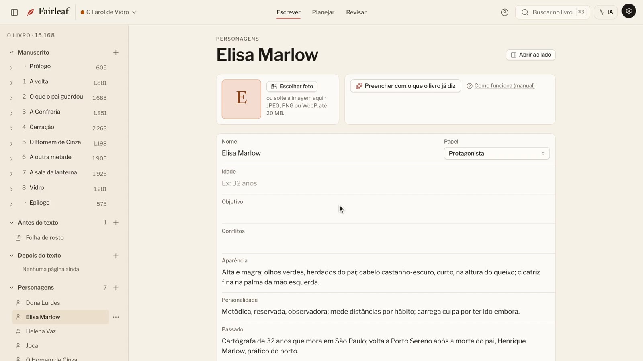Open more options for Elisa Marlow
Screen dimensions: 643x361
[x=116, y=317]
